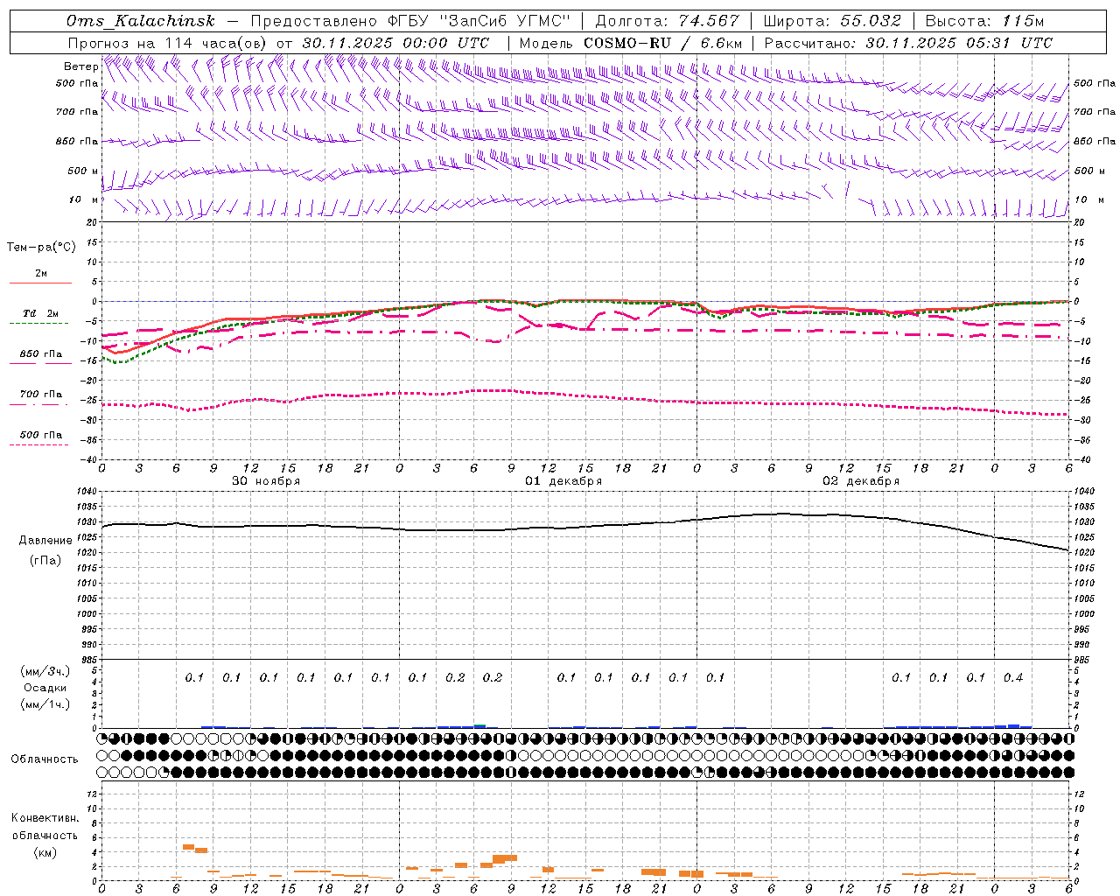Click the Давление pressure panel label

pos(45,541)
